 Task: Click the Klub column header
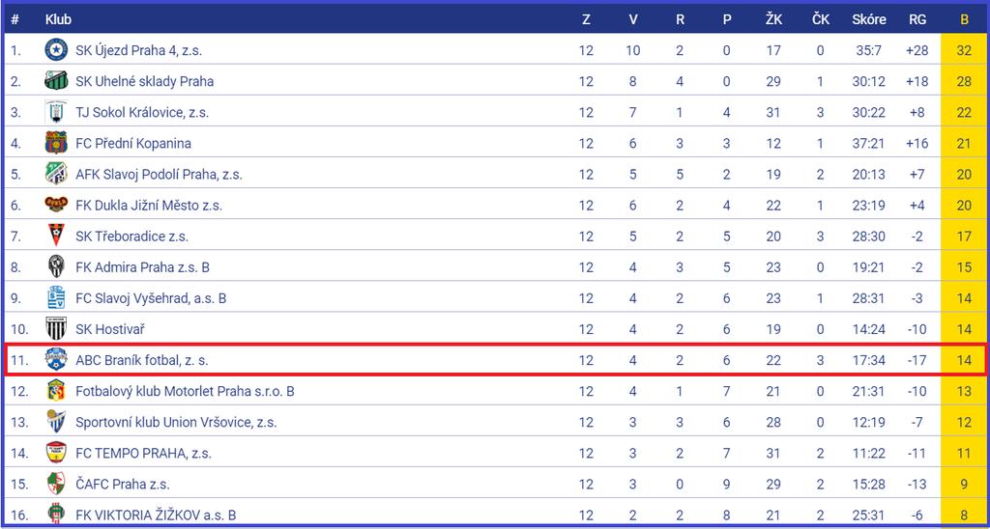(x=58, y=19)
